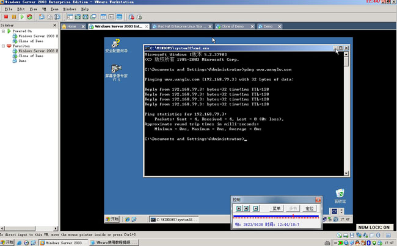Click the QQ penguin icon in system tray
Screen dimensions: 397x246
357,243
